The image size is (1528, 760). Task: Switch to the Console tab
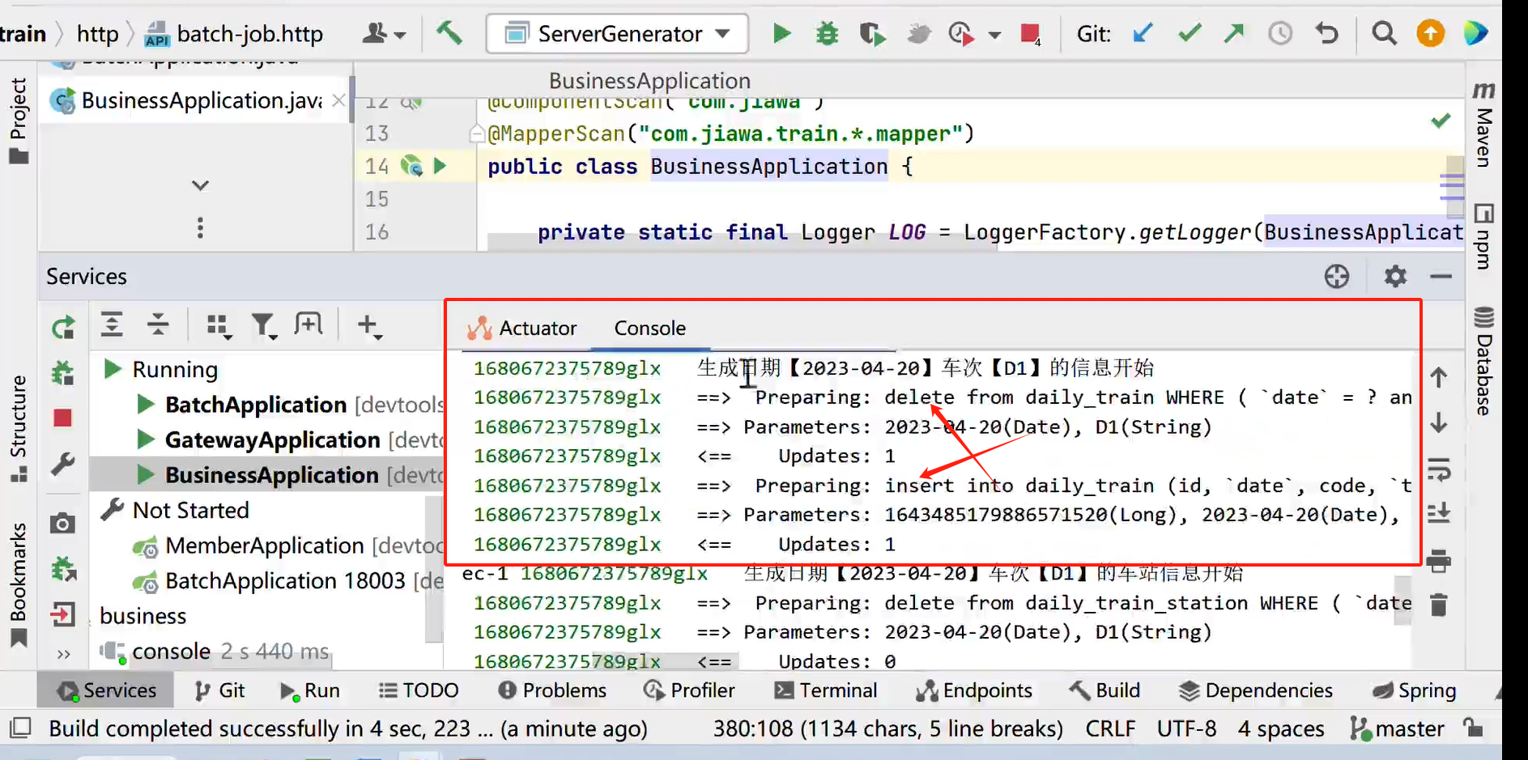[x=649, y=328]
